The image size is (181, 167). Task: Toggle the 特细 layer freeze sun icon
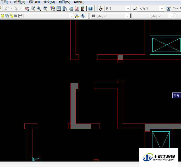pos(7,16)
